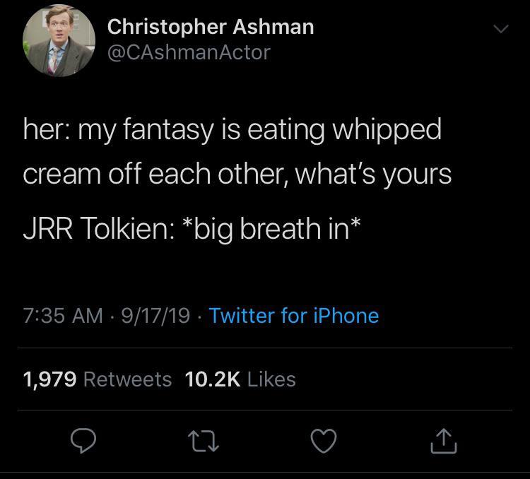Click the 1,979 retweet count number
This screenshot has height=479, width=530.
click(x=49, y=379)
